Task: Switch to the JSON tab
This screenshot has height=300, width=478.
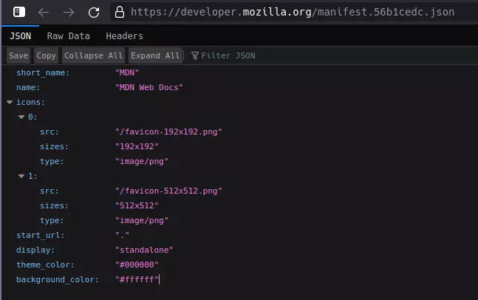Action: pos(21,36)
